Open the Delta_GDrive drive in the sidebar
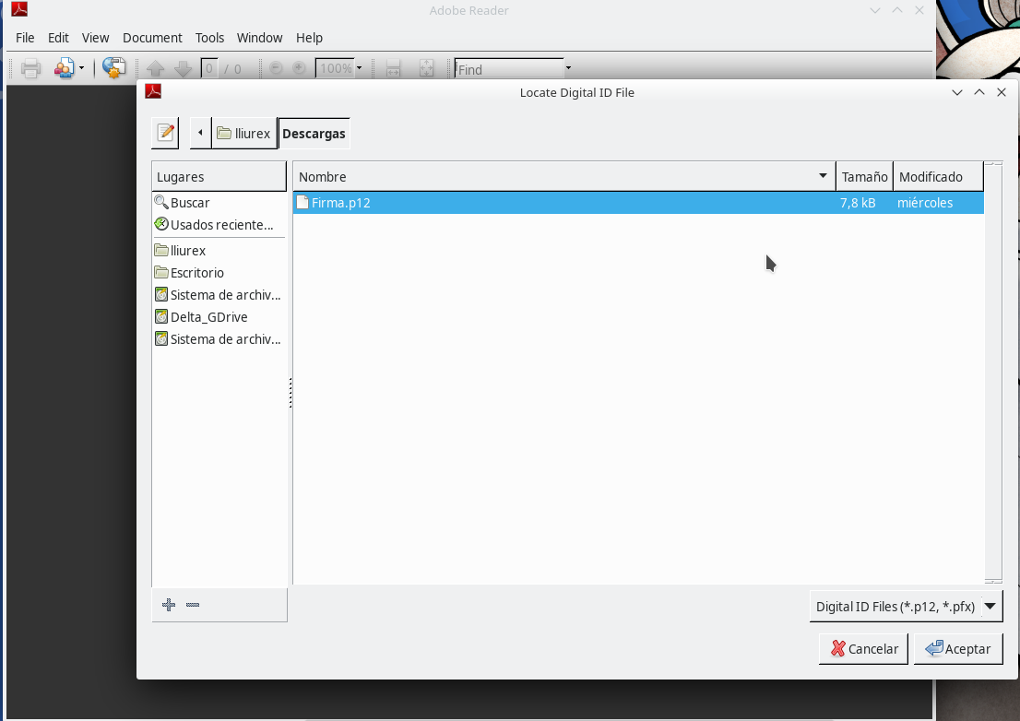The image size is (1020, 721). (208, 317)
